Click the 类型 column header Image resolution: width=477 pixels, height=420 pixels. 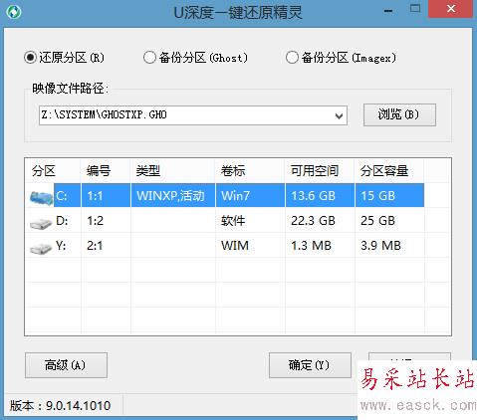(x=172, y=171)
